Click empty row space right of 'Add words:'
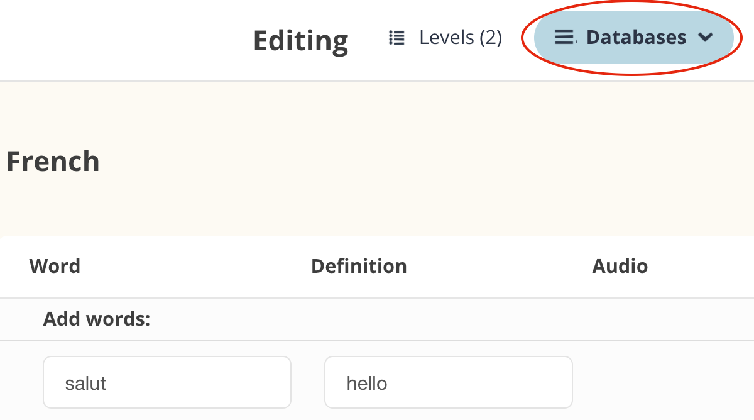 [x=440, y=319]
